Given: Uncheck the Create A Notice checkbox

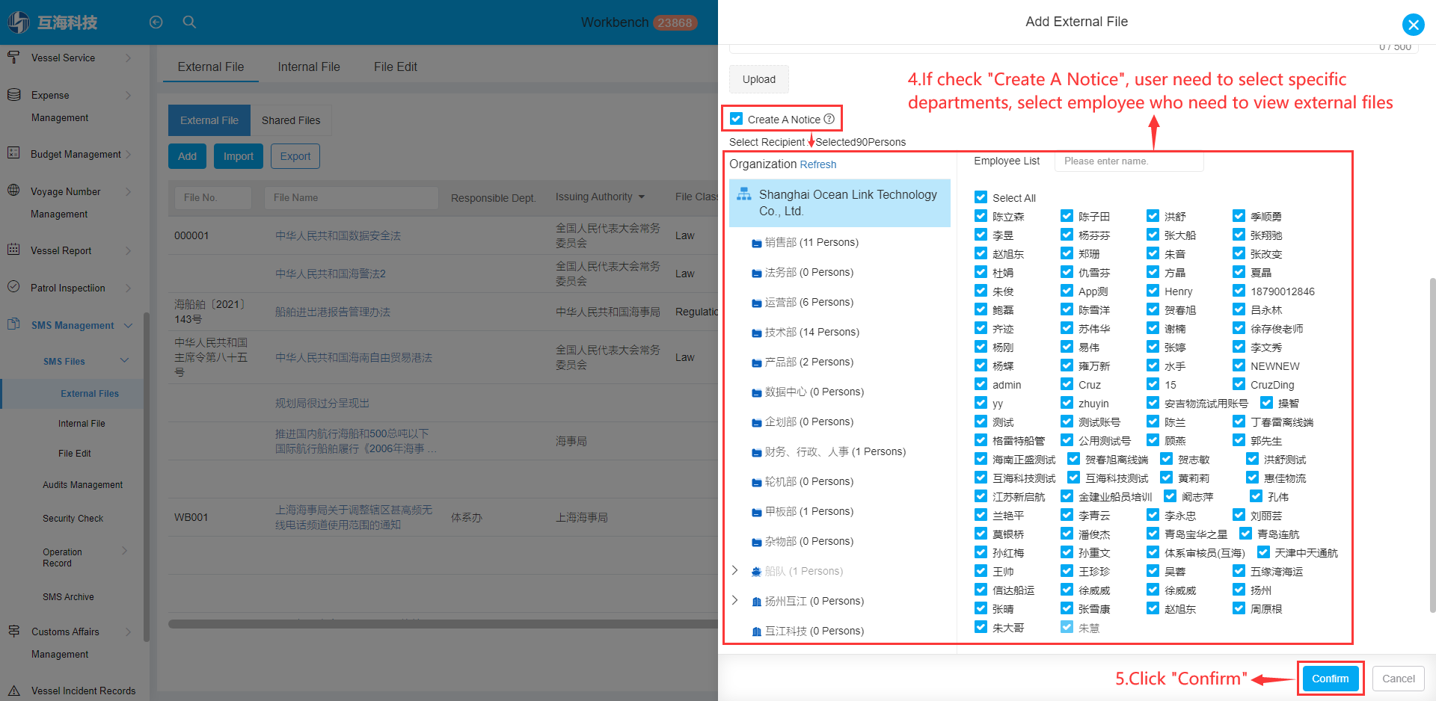Looking at the screenshot, I should coord(737,119).
